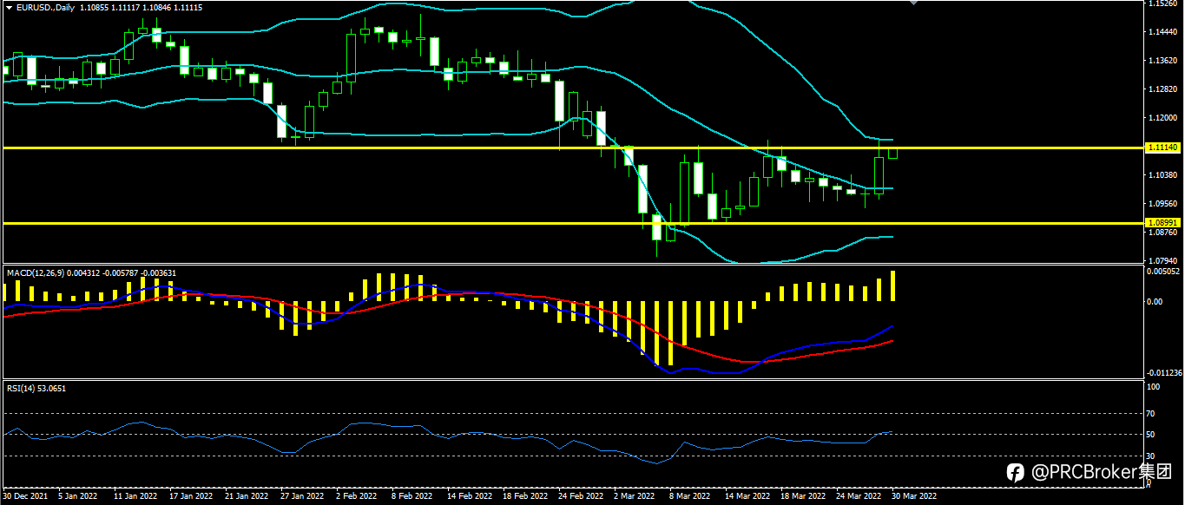Screen dimensions: 1185x505
Task: Click price scale value 1.14440
Action: point(1162,32)
